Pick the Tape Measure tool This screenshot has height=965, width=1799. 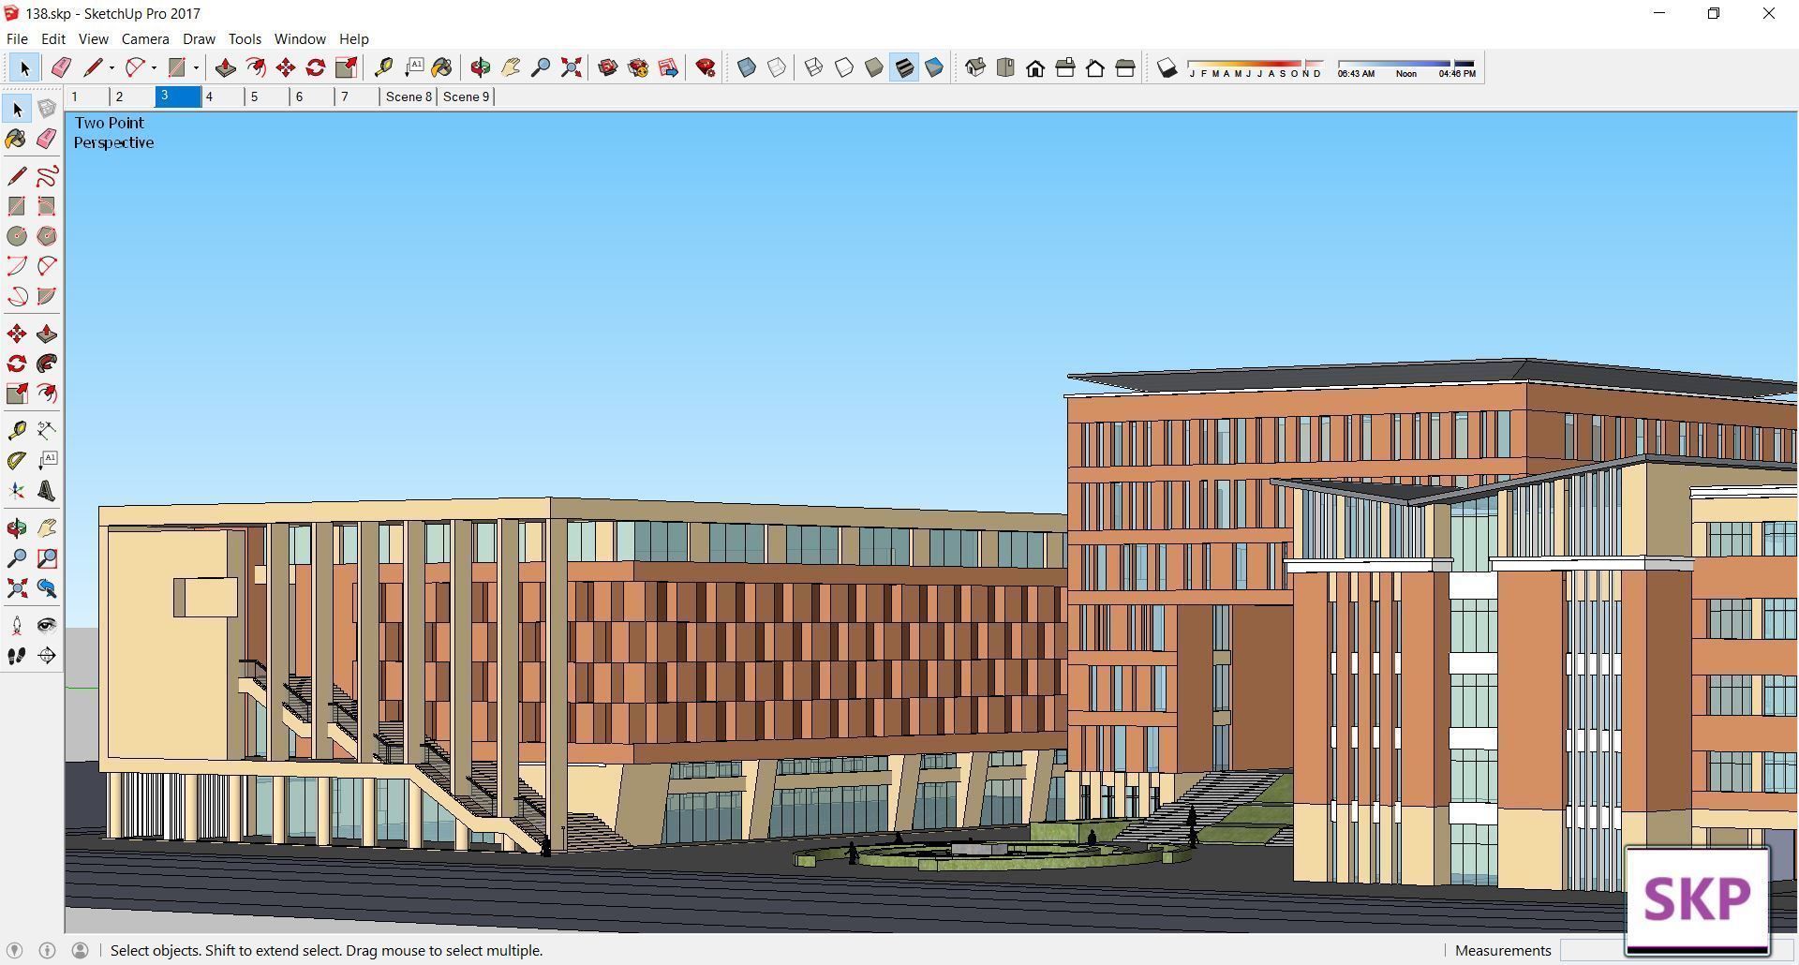tap(16, 429)
